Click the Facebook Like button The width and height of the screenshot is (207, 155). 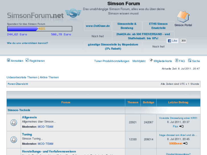point(173,41)
